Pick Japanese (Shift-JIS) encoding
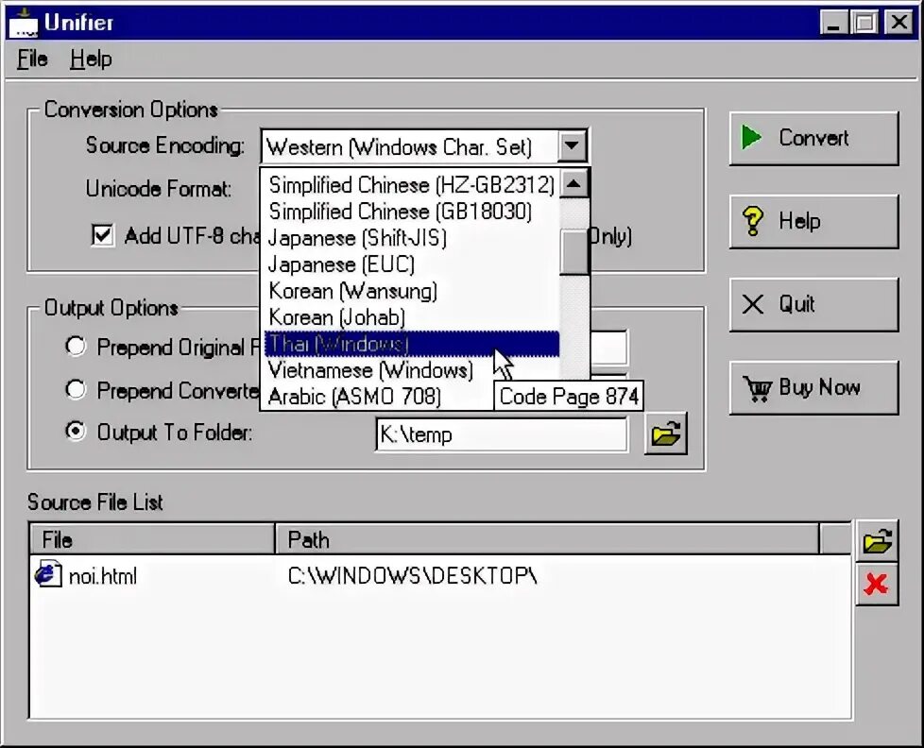Image resolution: width=924 pixels, height=748 pixels. (x=411, y=238)
